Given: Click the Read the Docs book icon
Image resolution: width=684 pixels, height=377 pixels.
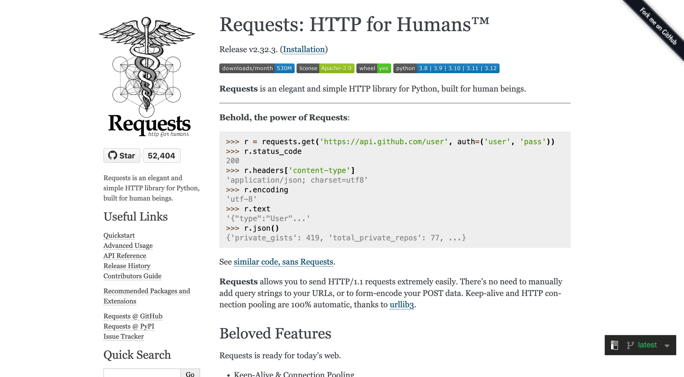Looking at the screenshot, I should click(x=614, y=345).
